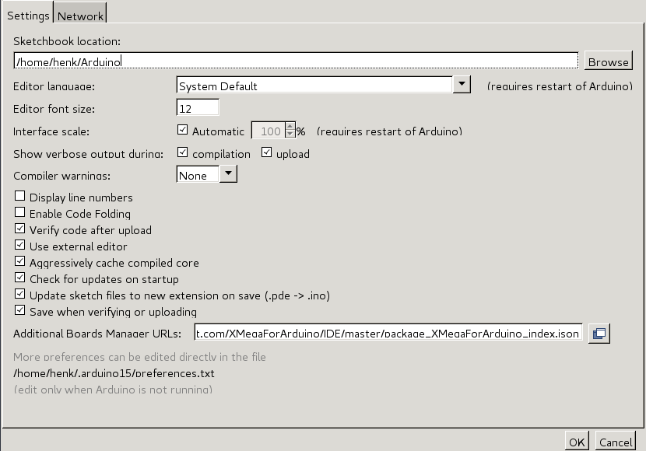The width and height of the screenshot is (646, 451).
Task: Open the Additional Boards Manager URLs window icon
Action: (599, 333)
